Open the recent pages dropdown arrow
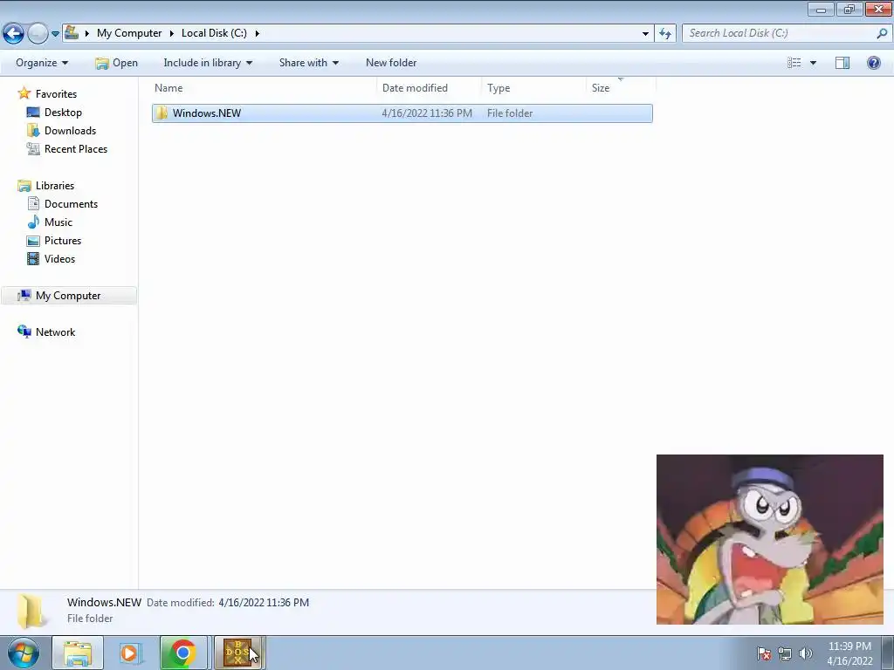 [x=55, y=34]
